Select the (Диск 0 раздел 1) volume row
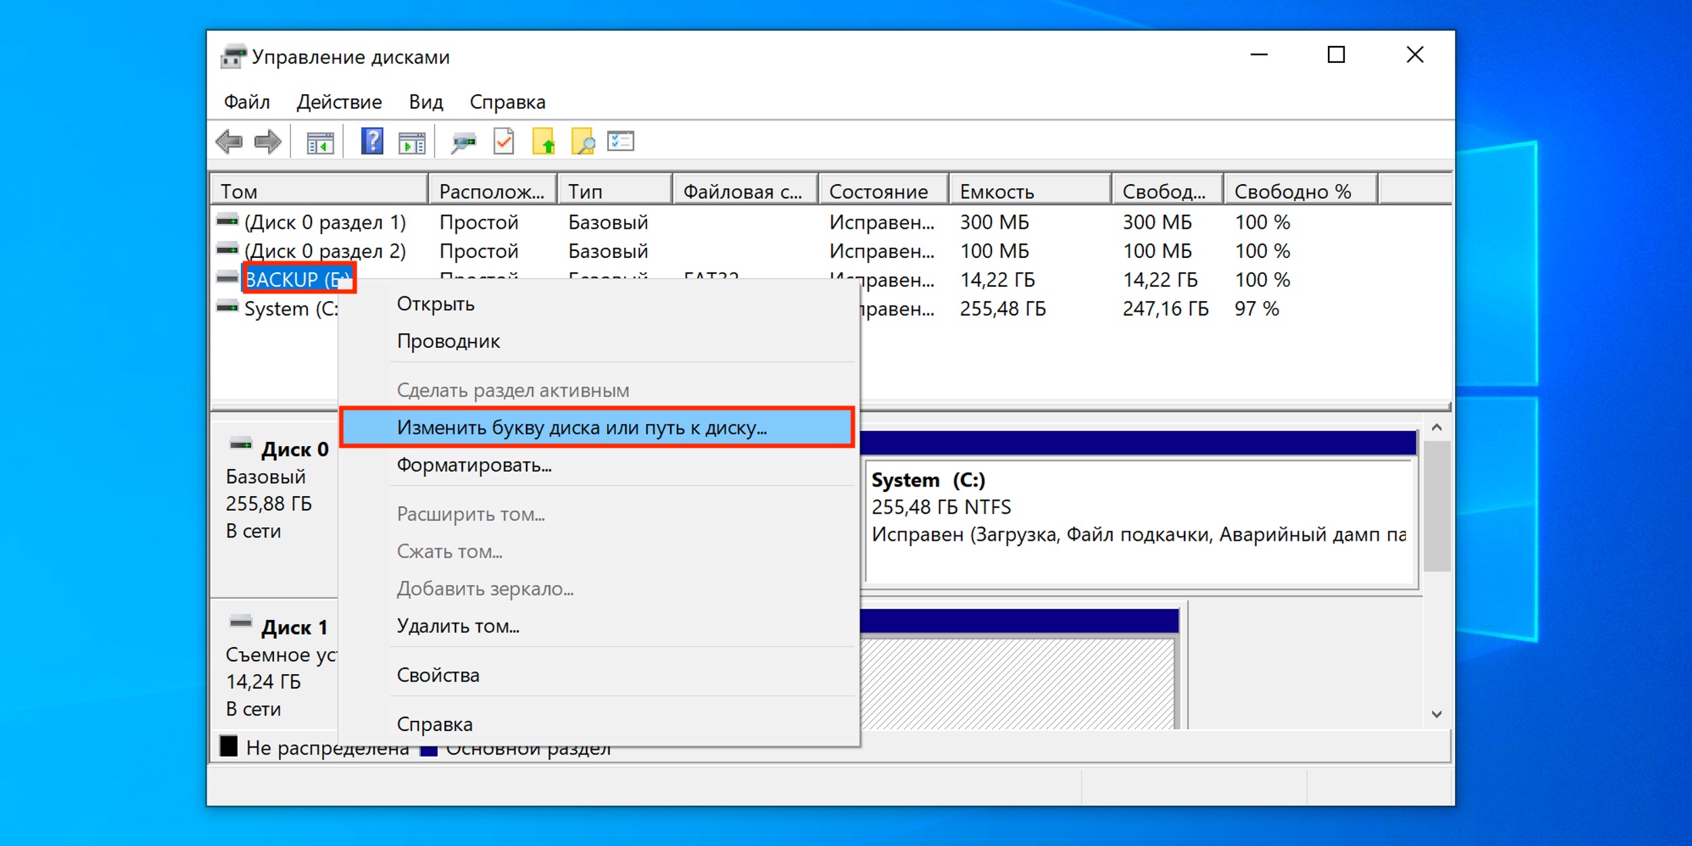 [x=325, y=222]
